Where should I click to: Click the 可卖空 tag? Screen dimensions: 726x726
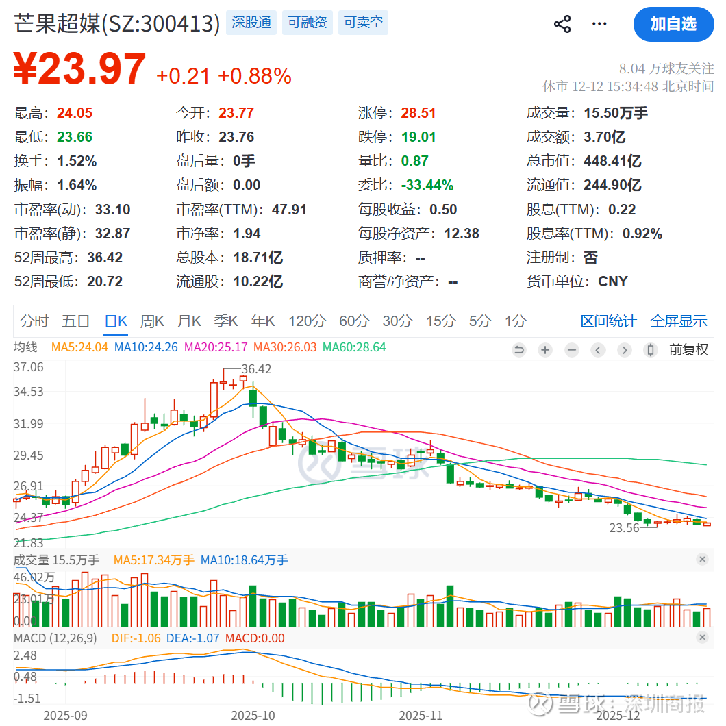pos(364,22)
